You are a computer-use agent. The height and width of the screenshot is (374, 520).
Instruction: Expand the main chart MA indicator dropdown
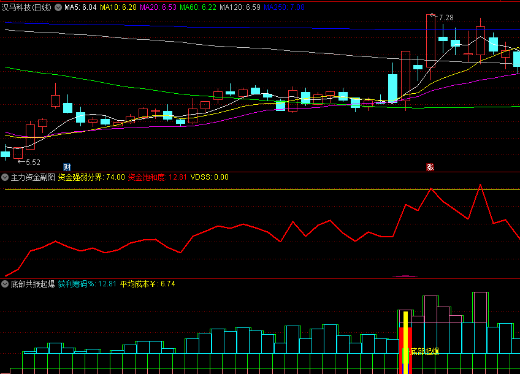point(58,7)
